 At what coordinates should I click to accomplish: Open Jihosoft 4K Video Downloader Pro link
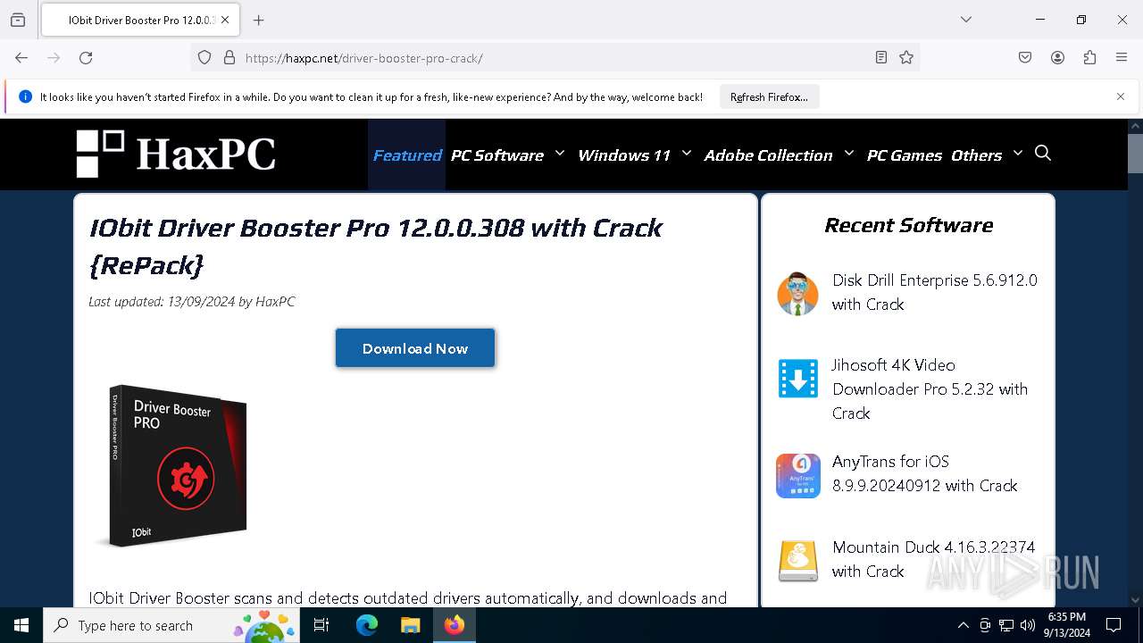coord(930,389)
